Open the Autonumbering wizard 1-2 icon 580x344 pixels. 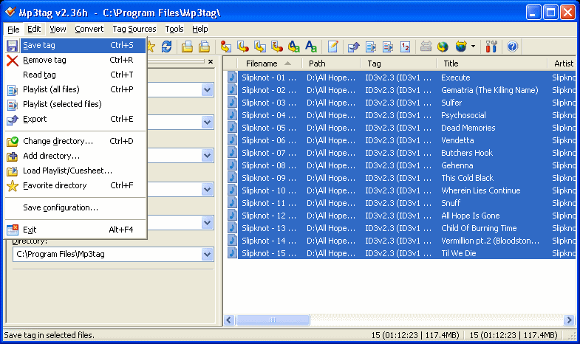405,47
